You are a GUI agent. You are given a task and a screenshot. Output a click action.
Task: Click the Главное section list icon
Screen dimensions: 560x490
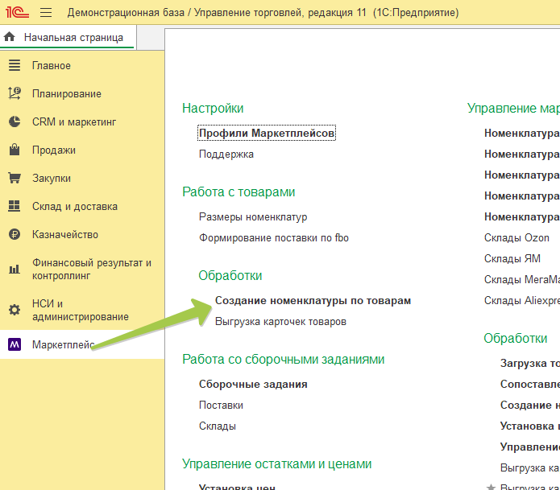(x=15, y=66)
